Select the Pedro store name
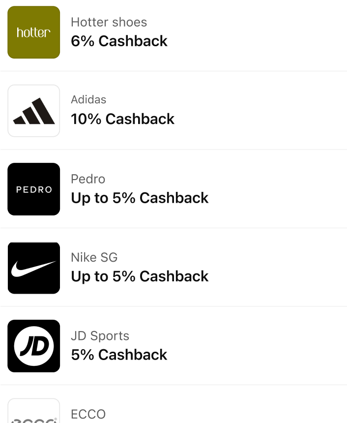Screen dimensions: 347x423 [x=88, y=179]
